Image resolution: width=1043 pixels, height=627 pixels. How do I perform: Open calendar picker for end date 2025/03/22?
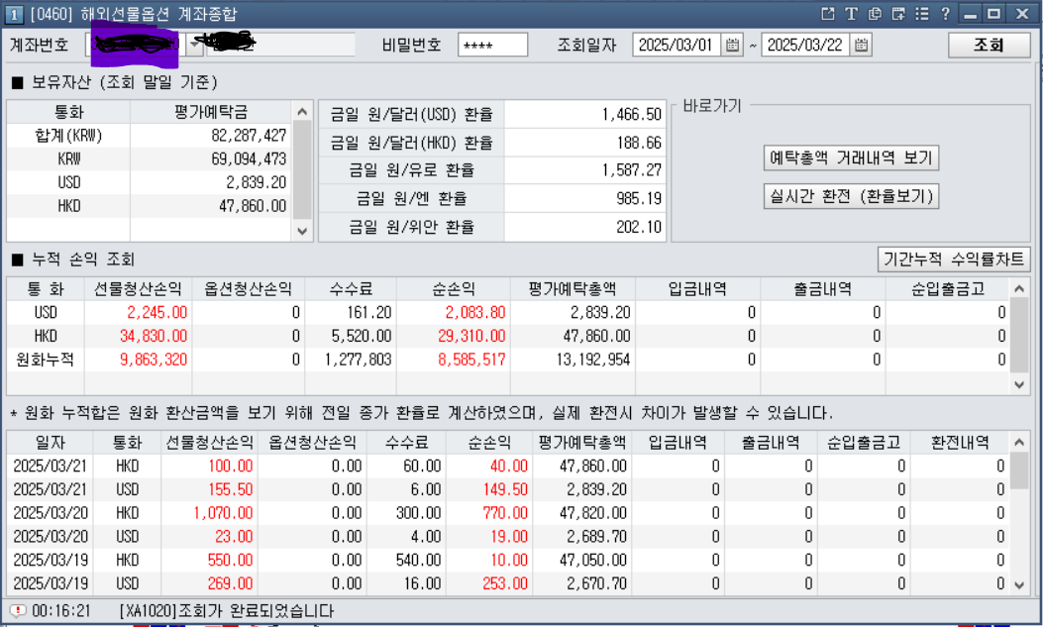(x=862, y=46)
